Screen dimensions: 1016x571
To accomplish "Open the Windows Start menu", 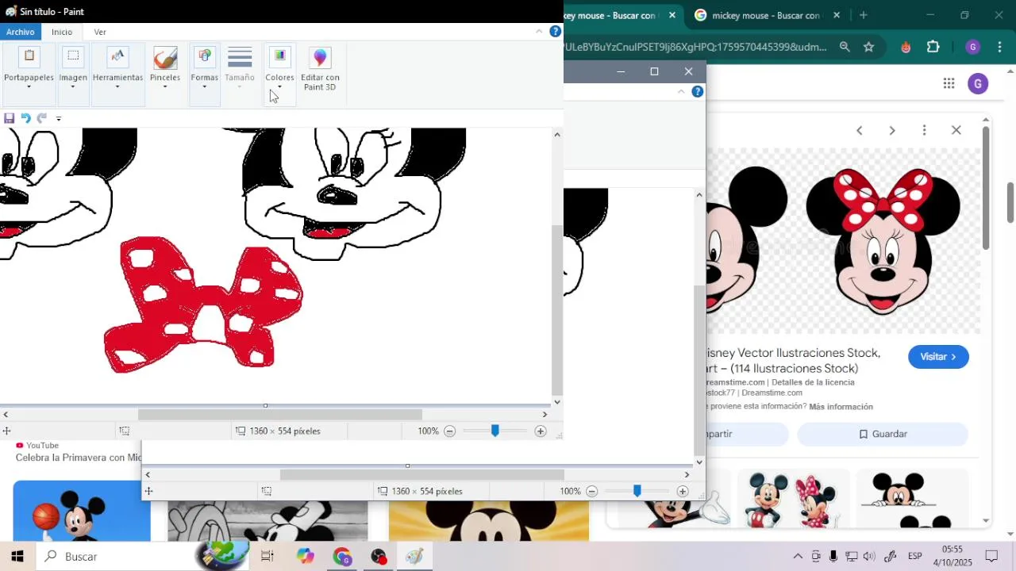I will pyautogui.click(x=17, y=557).
